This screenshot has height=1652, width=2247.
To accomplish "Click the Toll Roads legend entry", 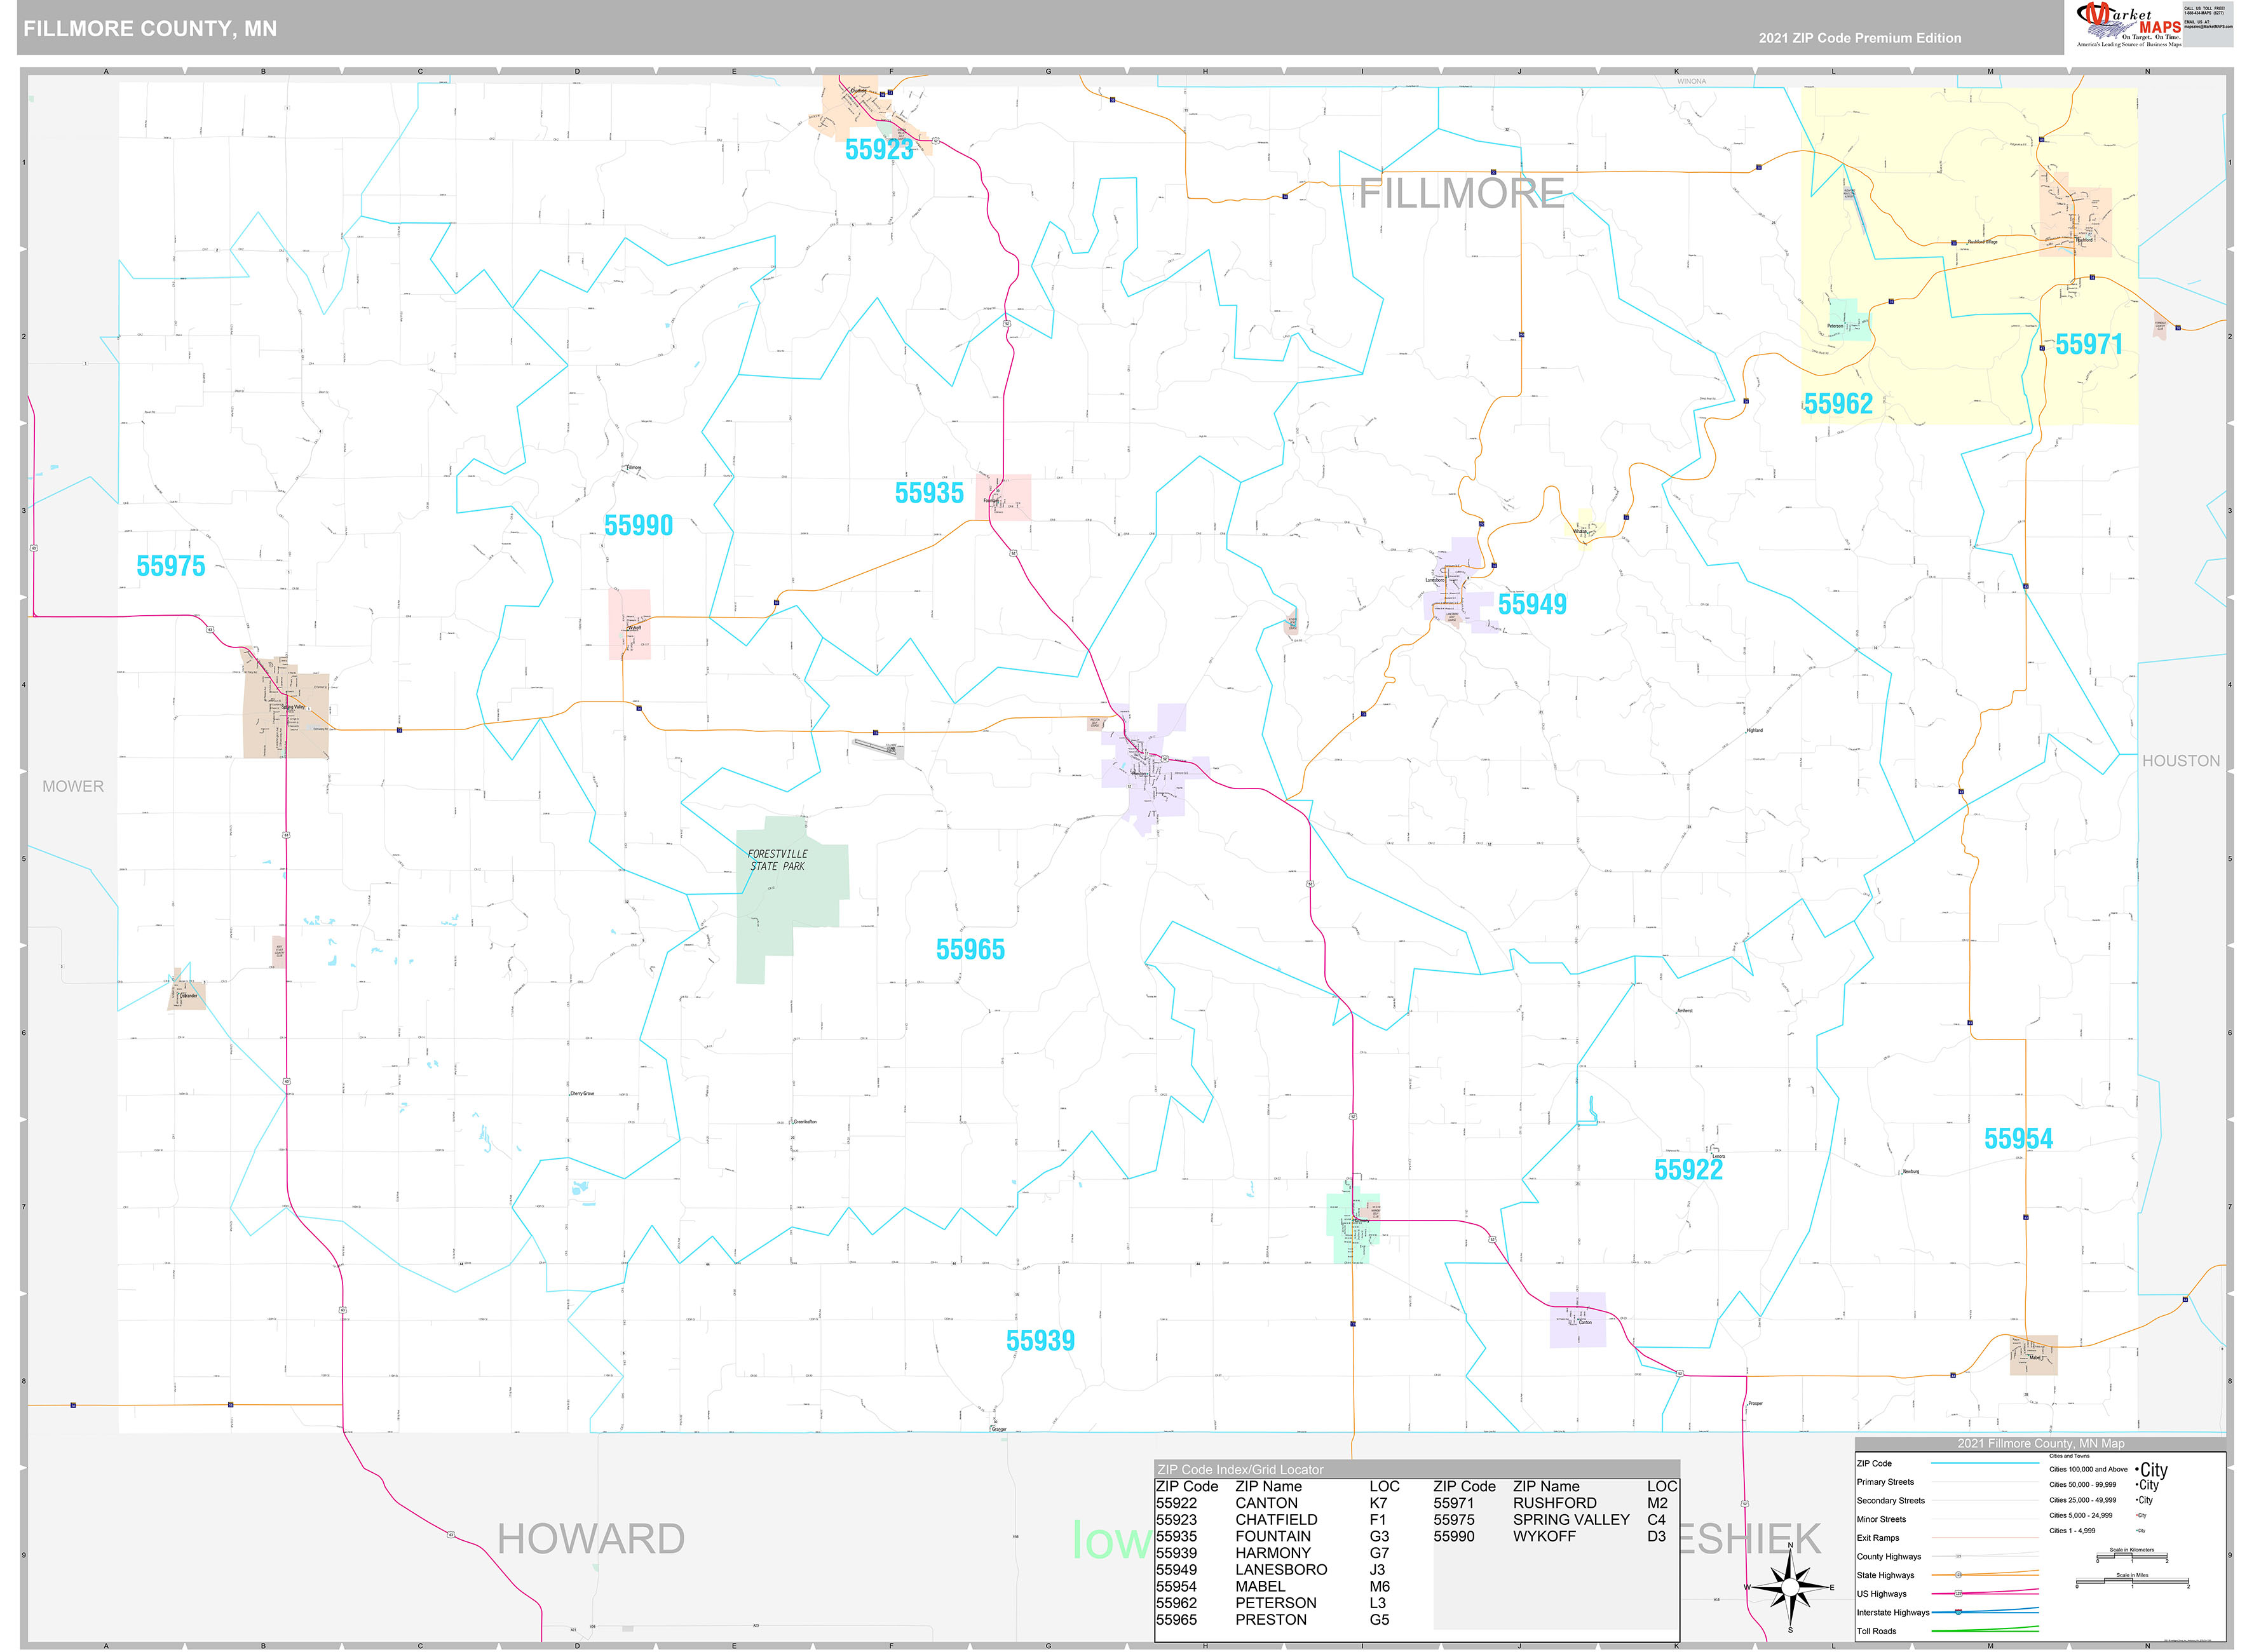I will click(x=1946, y=1631).
